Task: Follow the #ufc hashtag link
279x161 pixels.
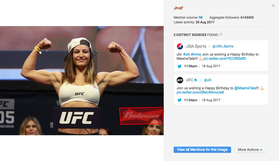Action: click(x=187, y=54)
